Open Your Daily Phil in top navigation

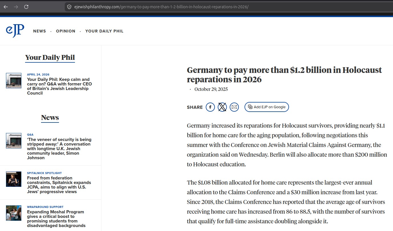104,31
